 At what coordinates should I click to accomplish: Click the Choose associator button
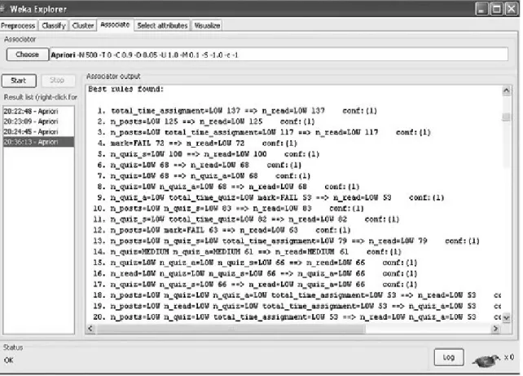click(28, 55)
